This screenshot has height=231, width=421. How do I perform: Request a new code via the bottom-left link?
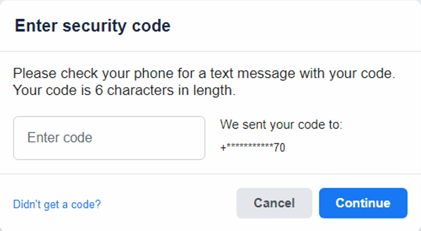tap(57, 204)
